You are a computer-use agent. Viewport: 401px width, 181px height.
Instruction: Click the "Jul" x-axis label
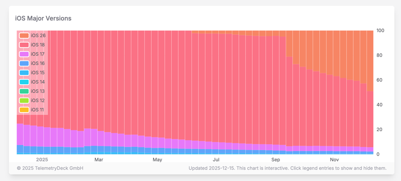click(216, 160)
